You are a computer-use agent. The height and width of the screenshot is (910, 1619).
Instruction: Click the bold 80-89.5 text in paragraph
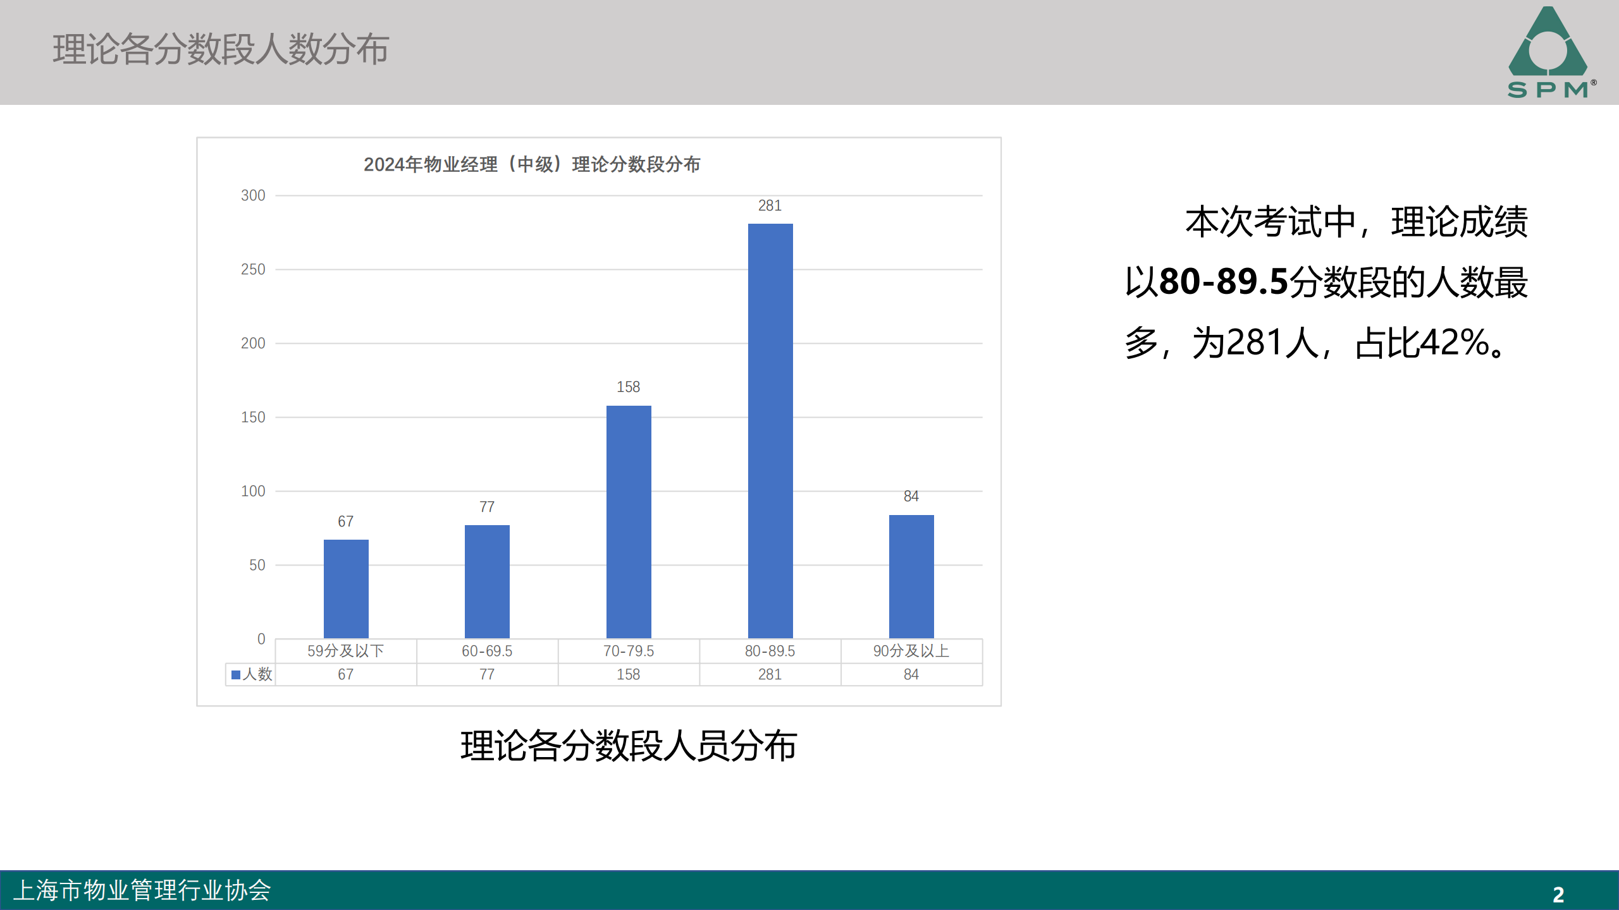pos(1224,282)
